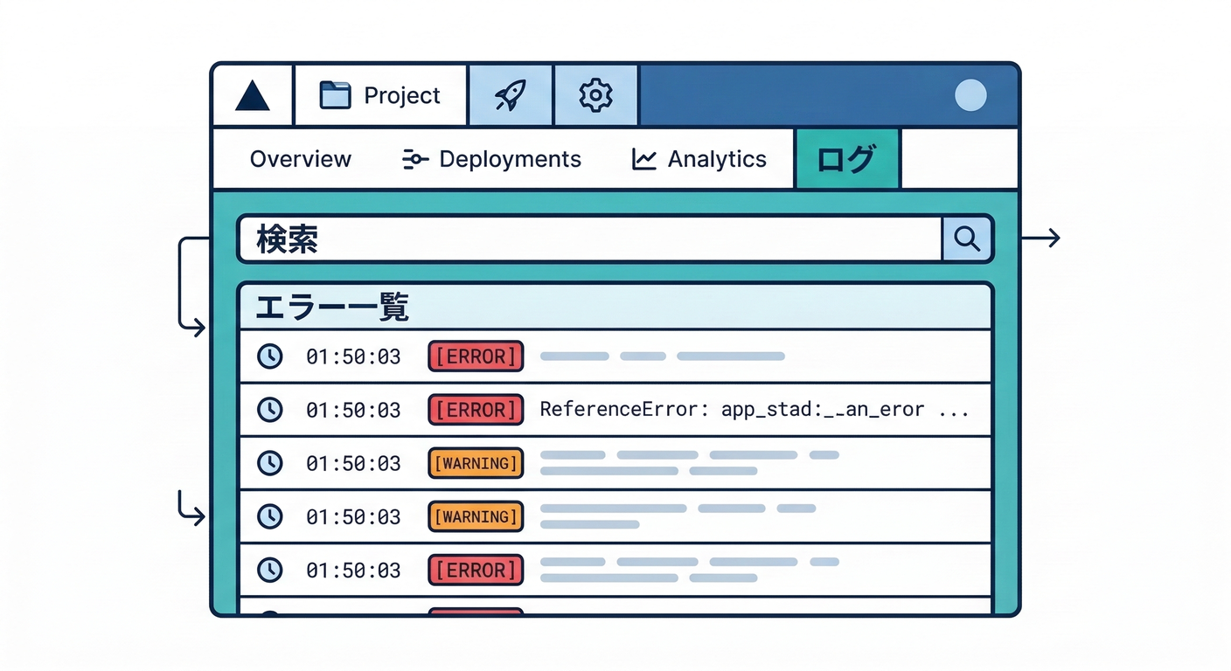Click the magnifying glass search icon
The height and width of the screenshot is (671, 1231).
(967, 239)
